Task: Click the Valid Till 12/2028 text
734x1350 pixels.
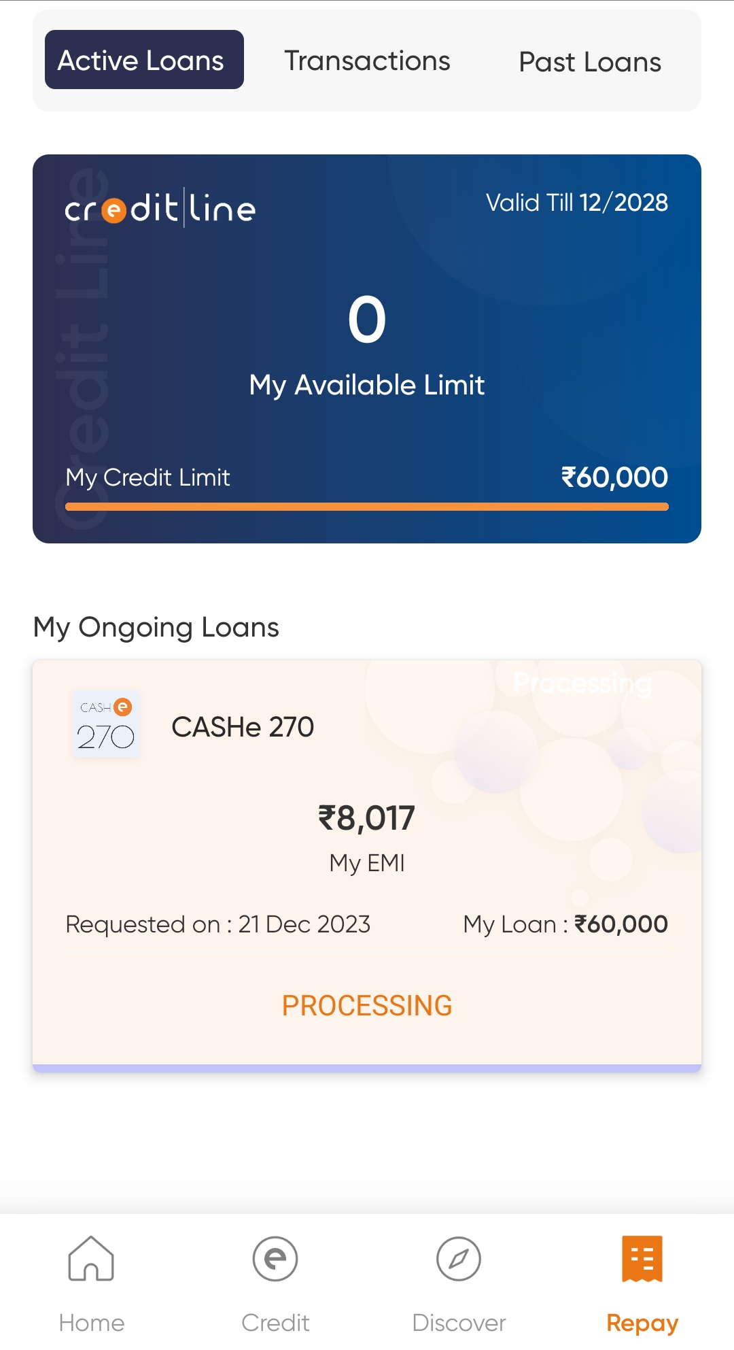Action: pos(577,203)
